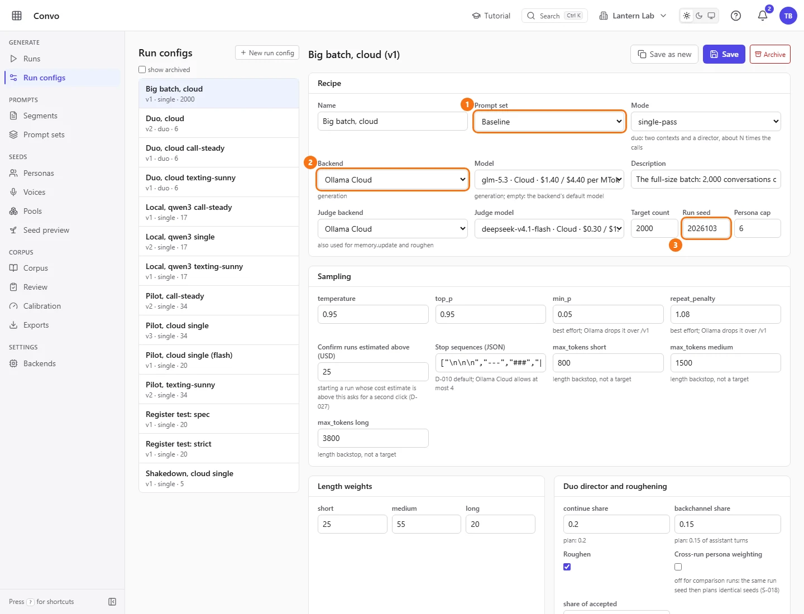Click the Save button

[724, 54]
